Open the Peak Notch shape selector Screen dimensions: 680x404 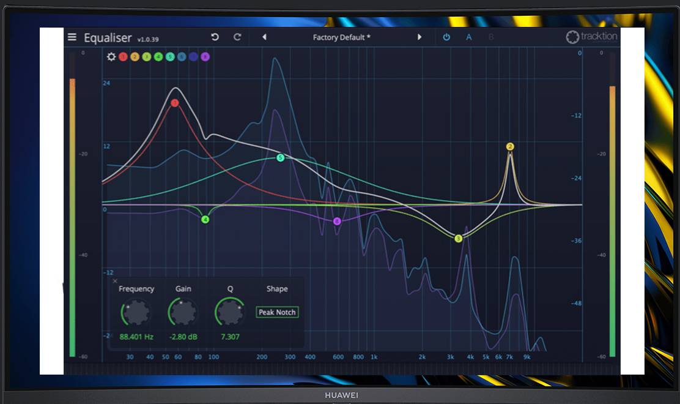(277, 312)
